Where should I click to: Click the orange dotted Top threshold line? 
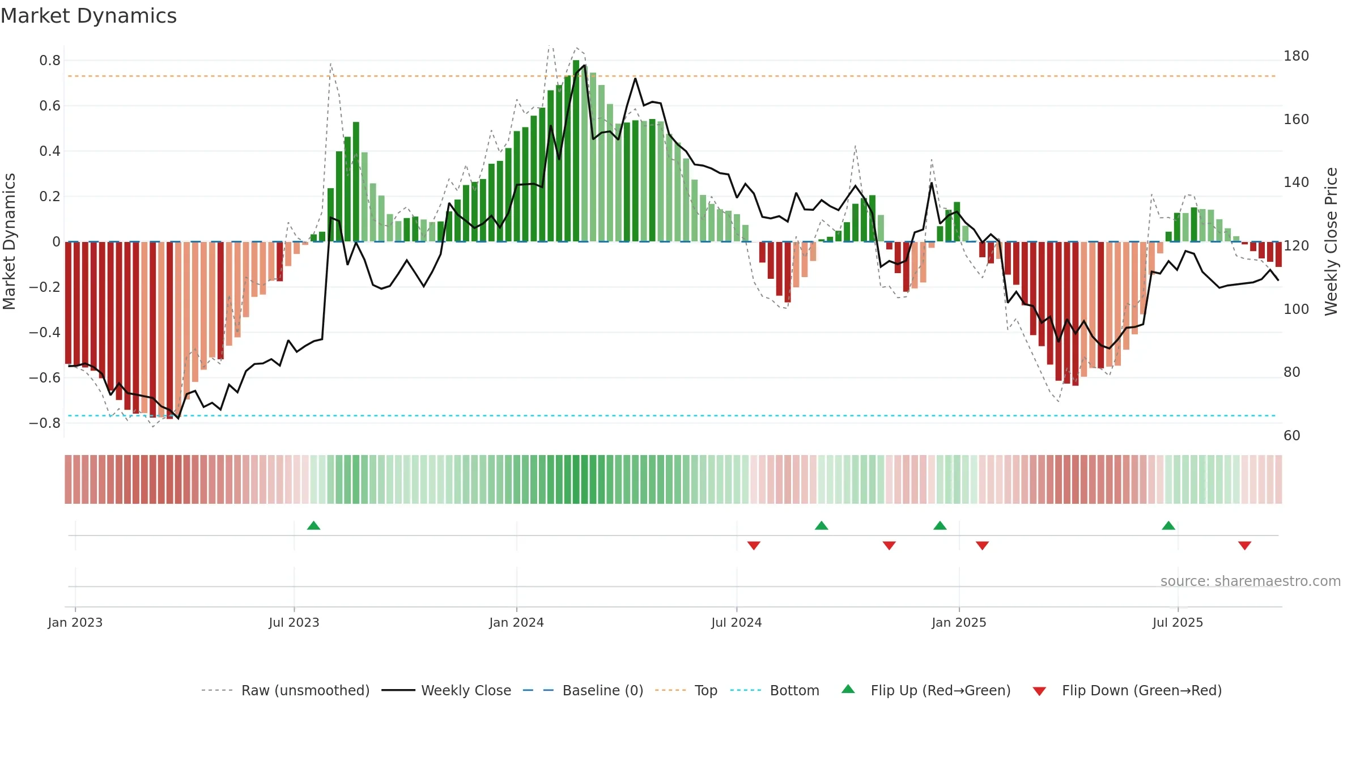click(671, 76)
